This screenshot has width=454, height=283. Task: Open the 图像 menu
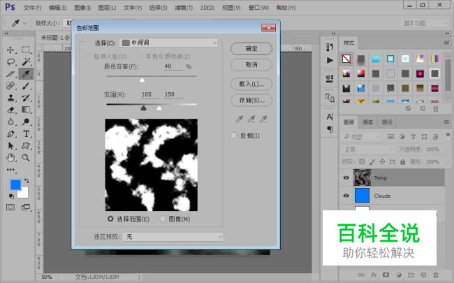[x=82, y=8]
